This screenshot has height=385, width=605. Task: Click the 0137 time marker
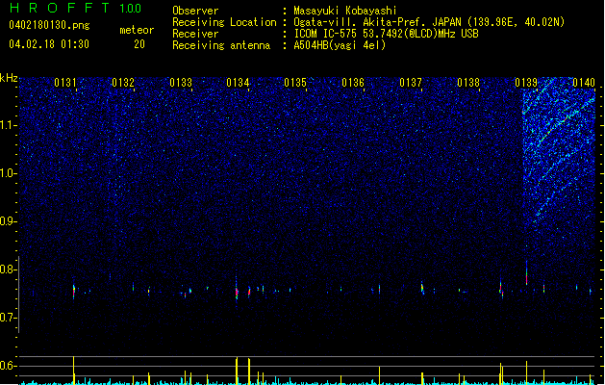(411, 83)
